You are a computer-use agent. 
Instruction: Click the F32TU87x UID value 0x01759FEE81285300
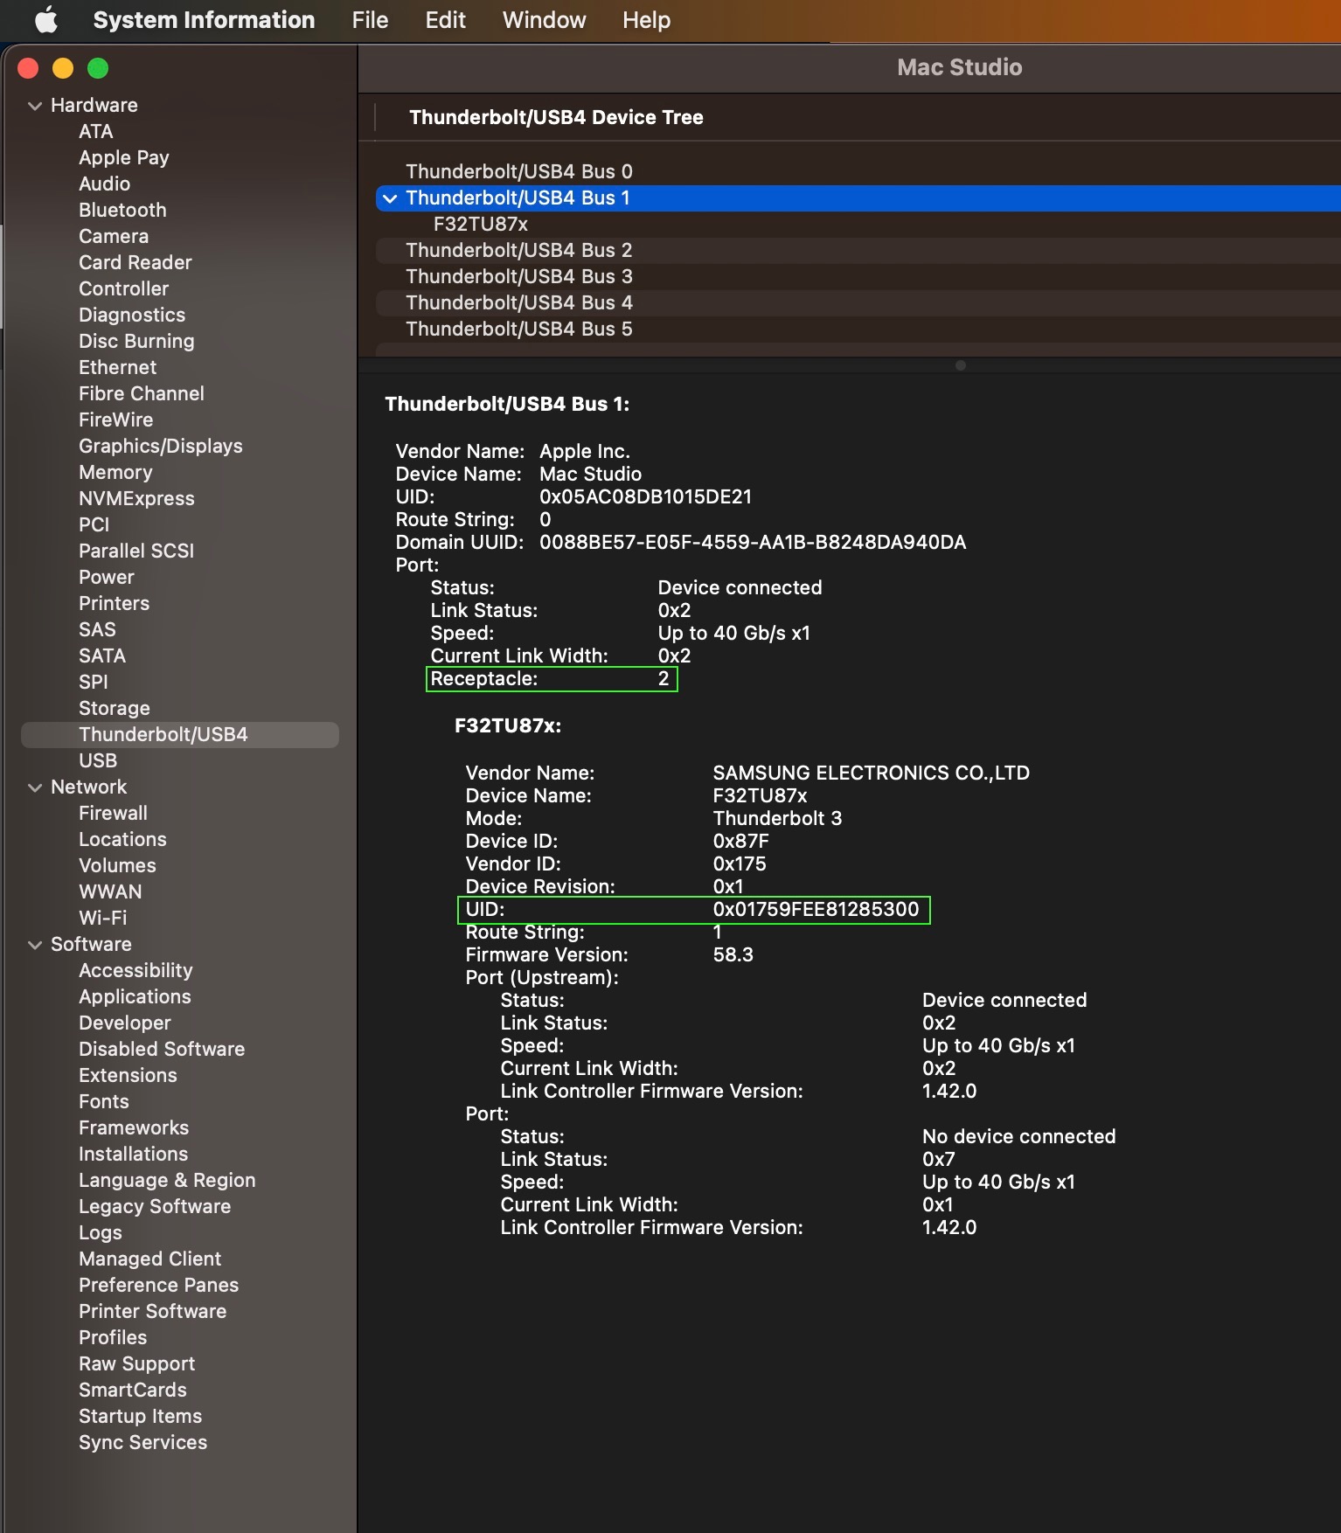[816, 909]
